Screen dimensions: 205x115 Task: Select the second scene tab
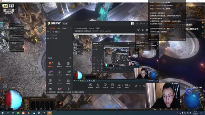(x=59, y=28)
